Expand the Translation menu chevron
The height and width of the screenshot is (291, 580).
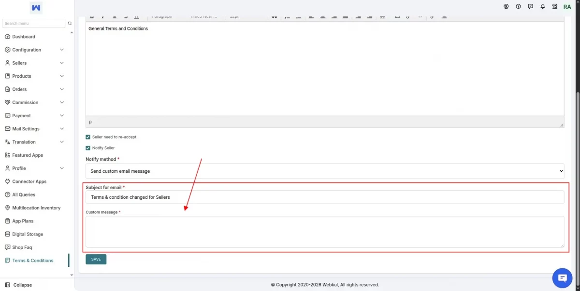click(62, 142)
